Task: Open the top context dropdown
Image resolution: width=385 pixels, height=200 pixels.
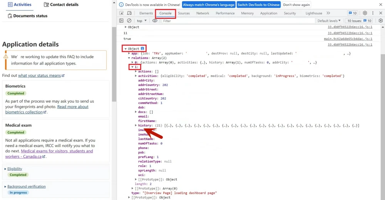Action: point(142,21)
